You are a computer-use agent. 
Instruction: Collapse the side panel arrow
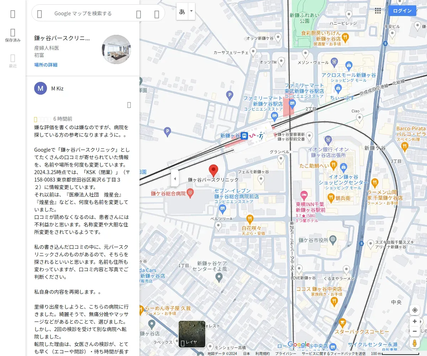point(175,178)
